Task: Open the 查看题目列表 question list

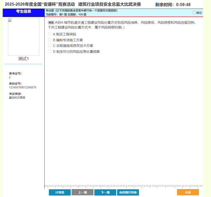Action: tap(128, 192)
